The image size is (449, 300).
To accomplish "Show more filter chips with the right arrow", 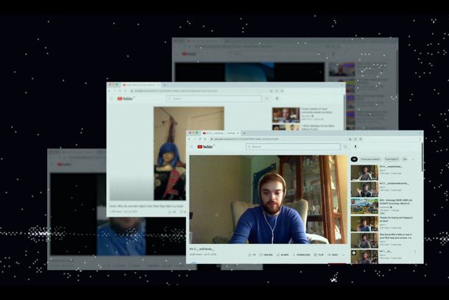I will click(413, 160).
